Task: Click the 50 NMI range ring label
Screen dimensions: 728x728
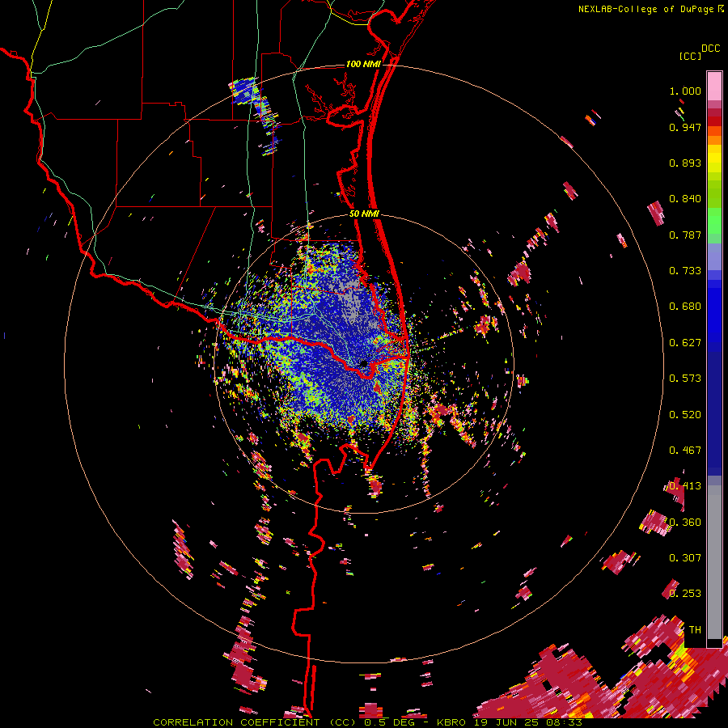Action: click(x=364, y=214)
